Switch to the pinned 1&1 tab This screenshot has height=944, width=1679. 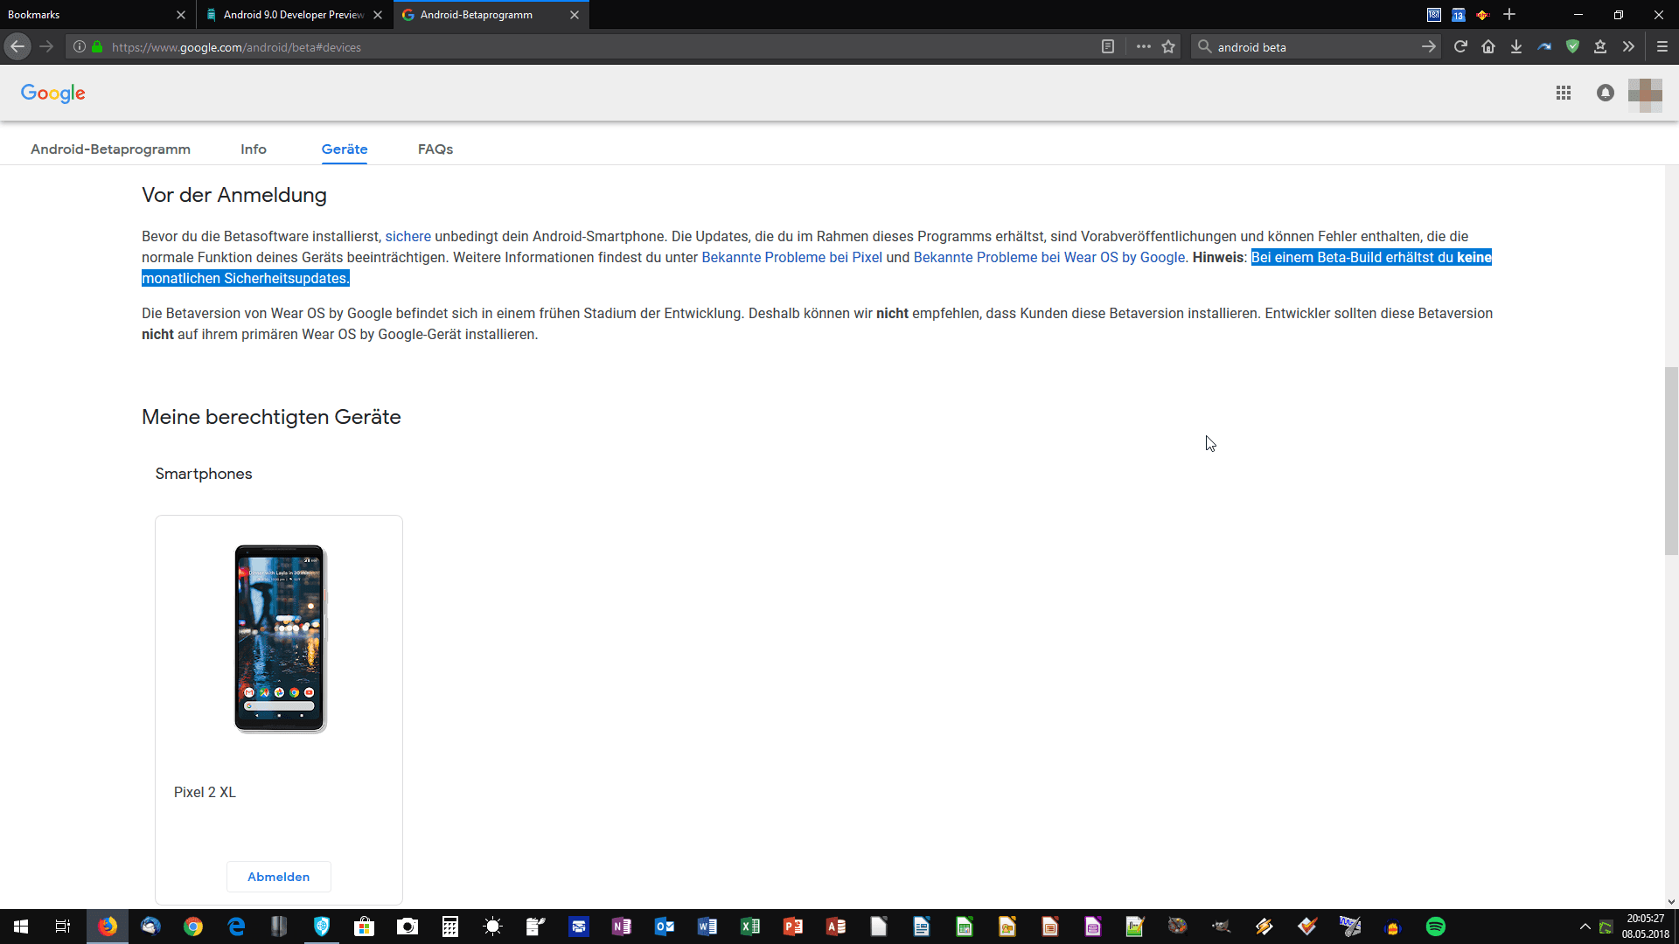(x=1434, y=15)
